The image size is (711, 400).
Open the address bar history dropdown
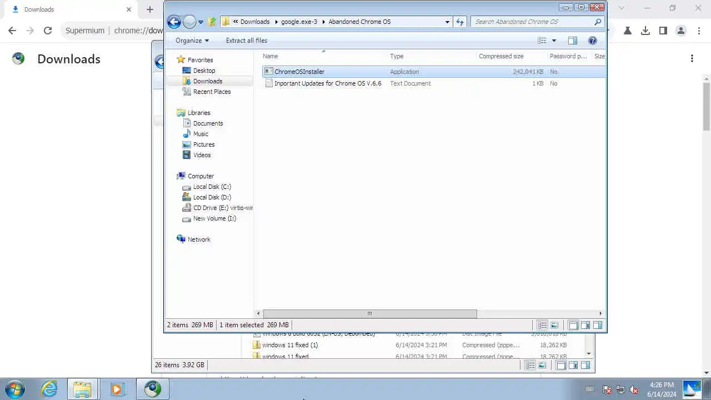447,22
